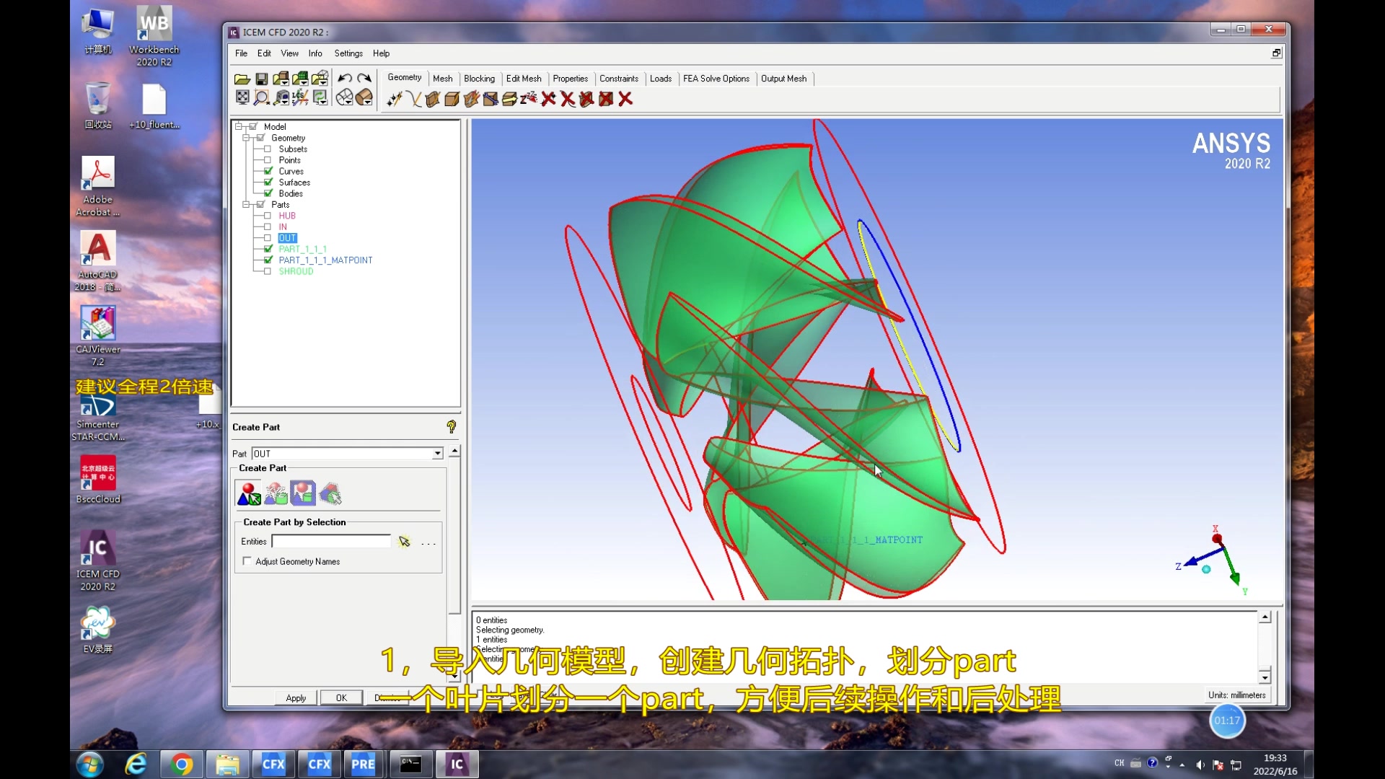Collapse the Parts tree node
This screenshot has height=779, width=1385.
[247, 205]
